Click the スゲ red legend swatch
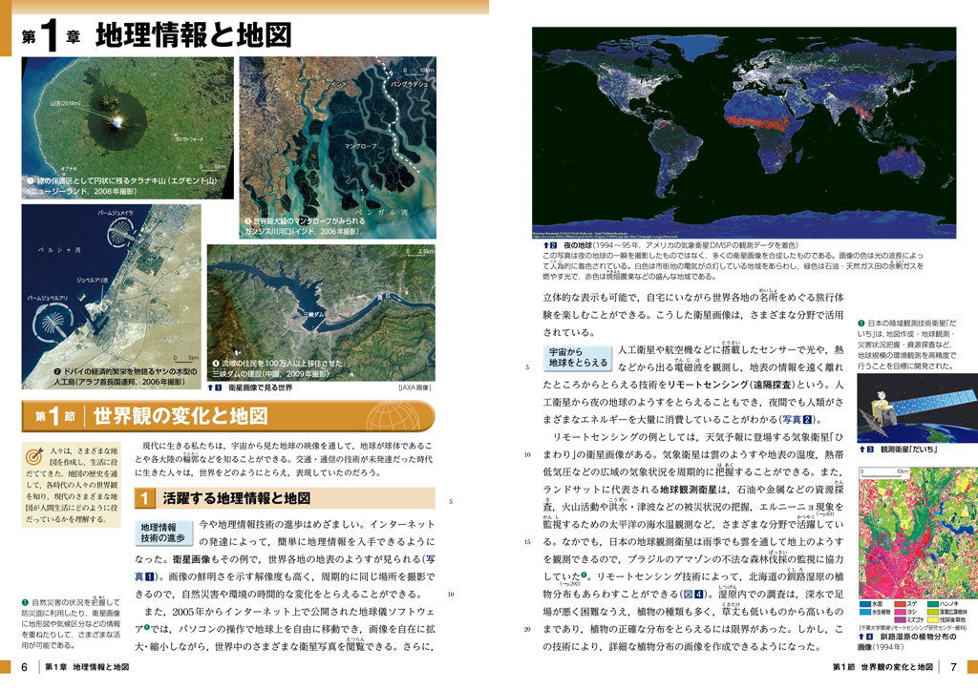Image resolution: width=978 pixels, height=690 pixels. [900, 604]
